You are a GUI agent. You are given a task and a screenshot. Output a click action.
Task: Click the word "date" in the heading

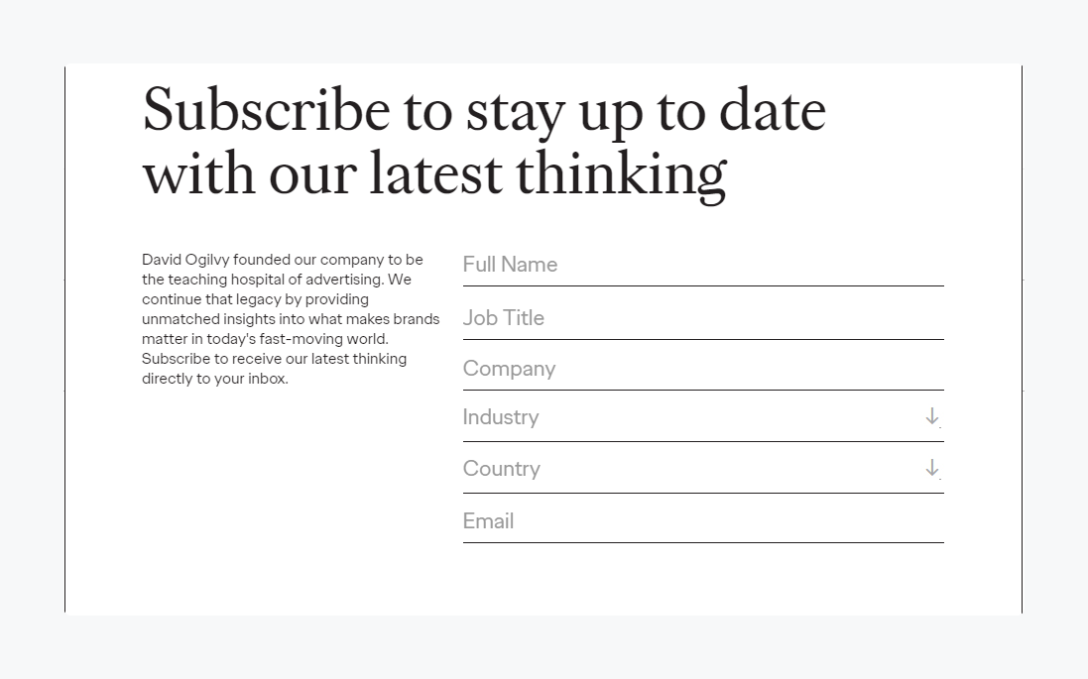tap(772, 109)
